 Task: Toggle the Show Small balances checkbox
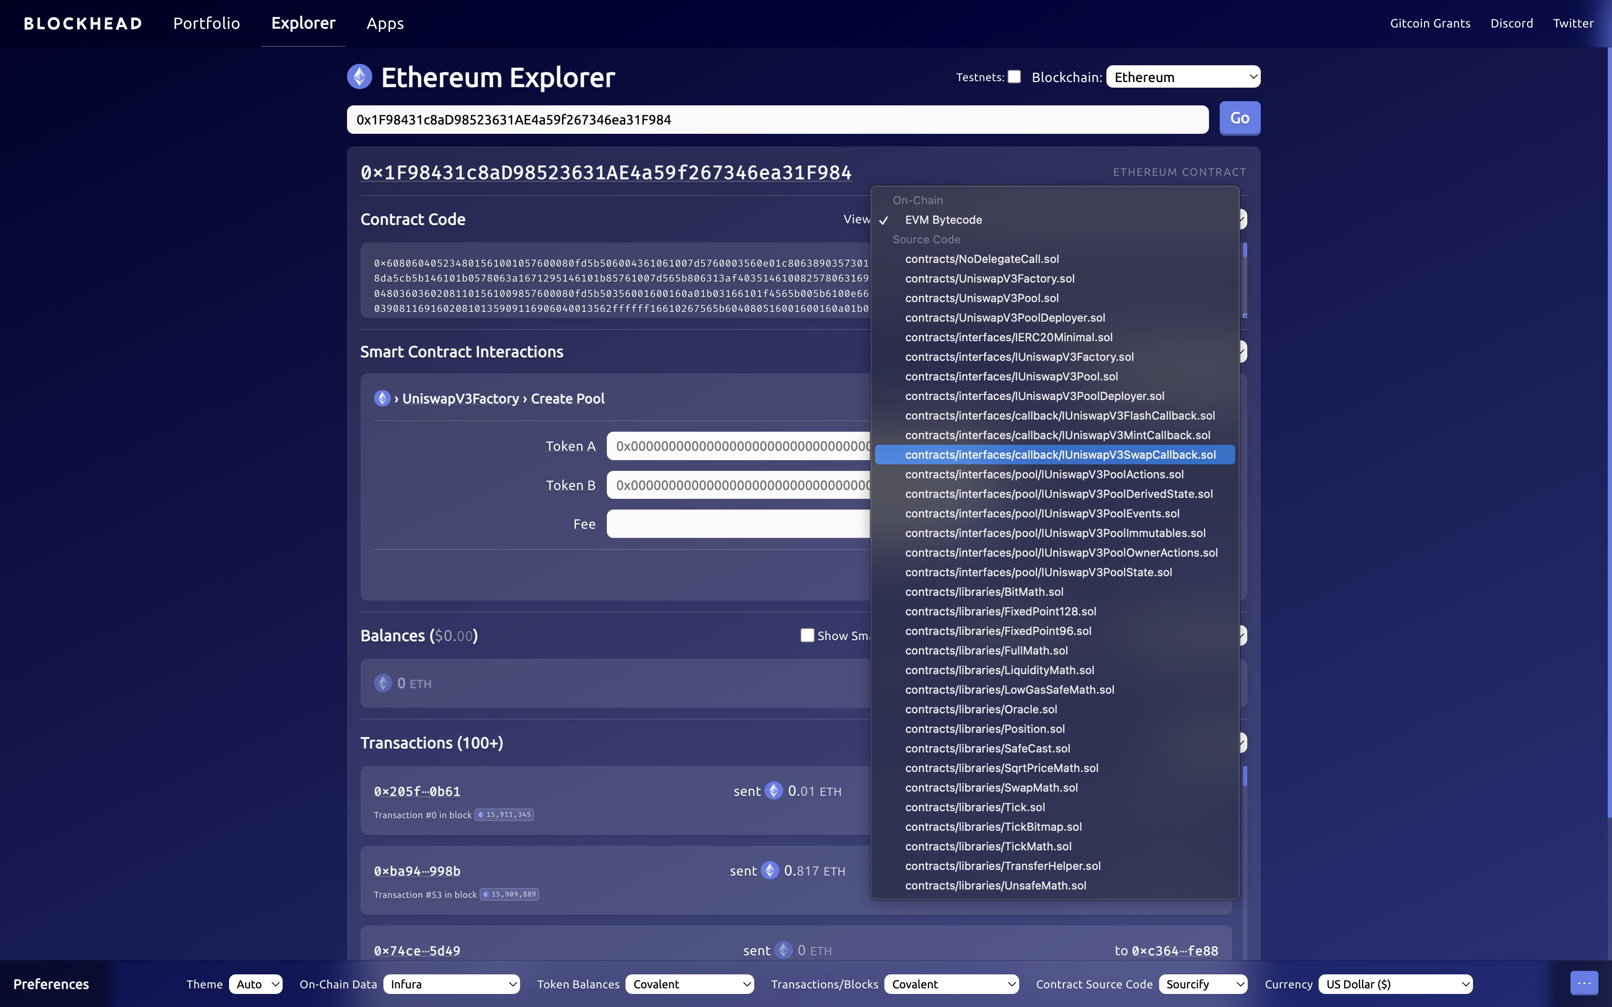807,635
